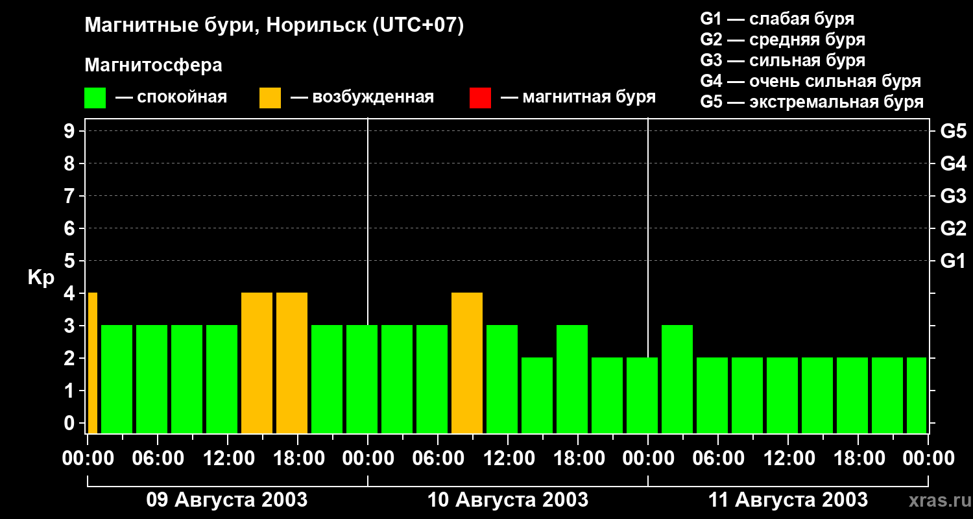
Task: Click the '09 Августа 2003' date label
Action: (x=227, y=500)
